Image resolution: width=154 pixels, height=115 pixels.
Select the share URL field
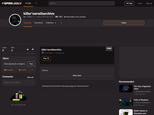pyautogui.click(x=14, y=64)
